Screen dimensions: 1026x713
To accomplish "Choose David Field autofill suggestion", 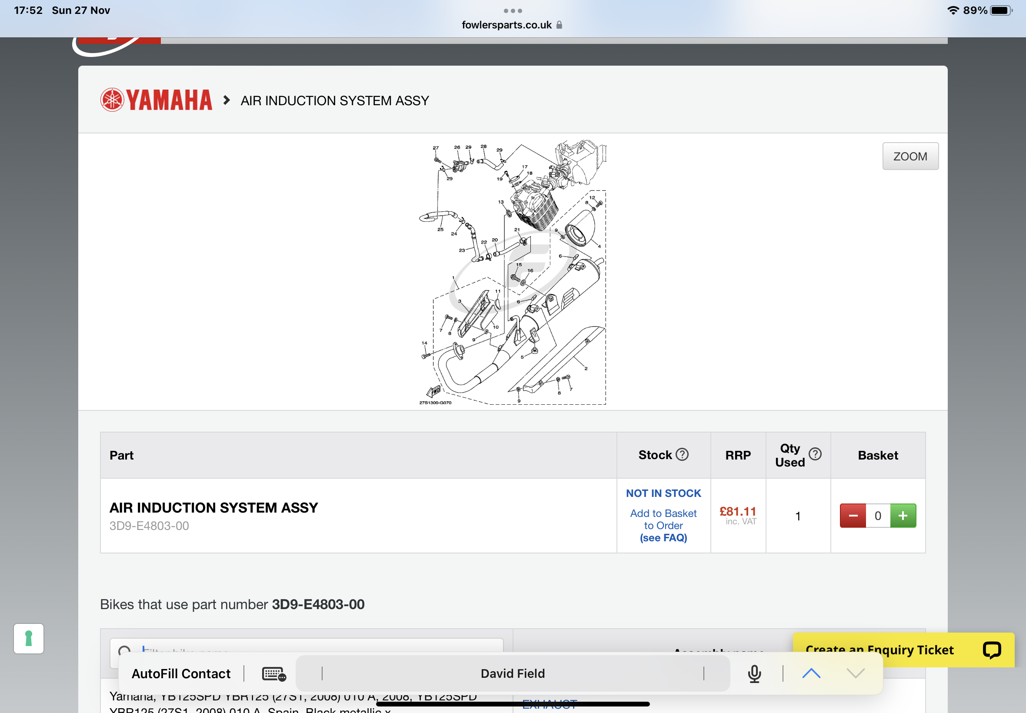I will coord(513,673).
